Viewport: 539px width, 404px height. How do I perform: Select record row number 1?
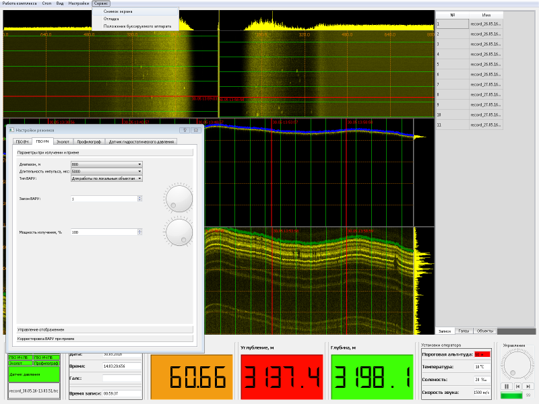pyautogui.click(x=470, y=24)
